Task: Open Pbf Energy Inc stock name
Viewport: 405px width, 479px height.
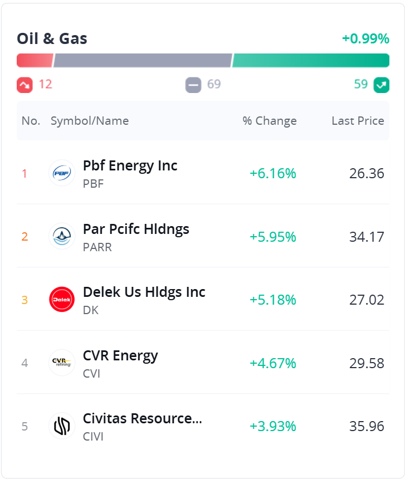Action: click(130, 165)
